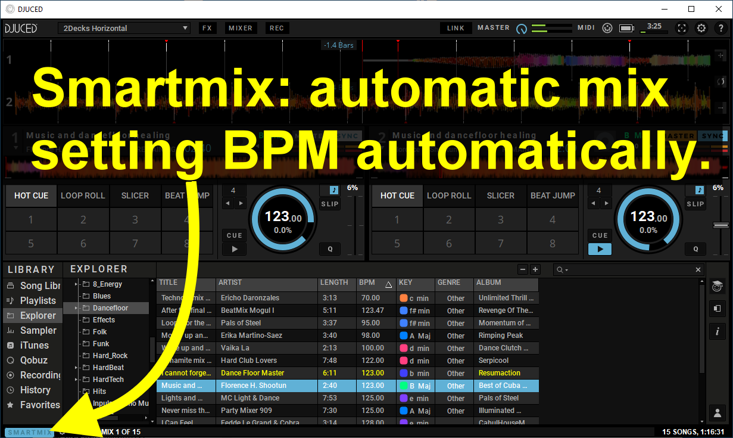Open the settings gear icon
733x438 pixels.
click(701, 28)
